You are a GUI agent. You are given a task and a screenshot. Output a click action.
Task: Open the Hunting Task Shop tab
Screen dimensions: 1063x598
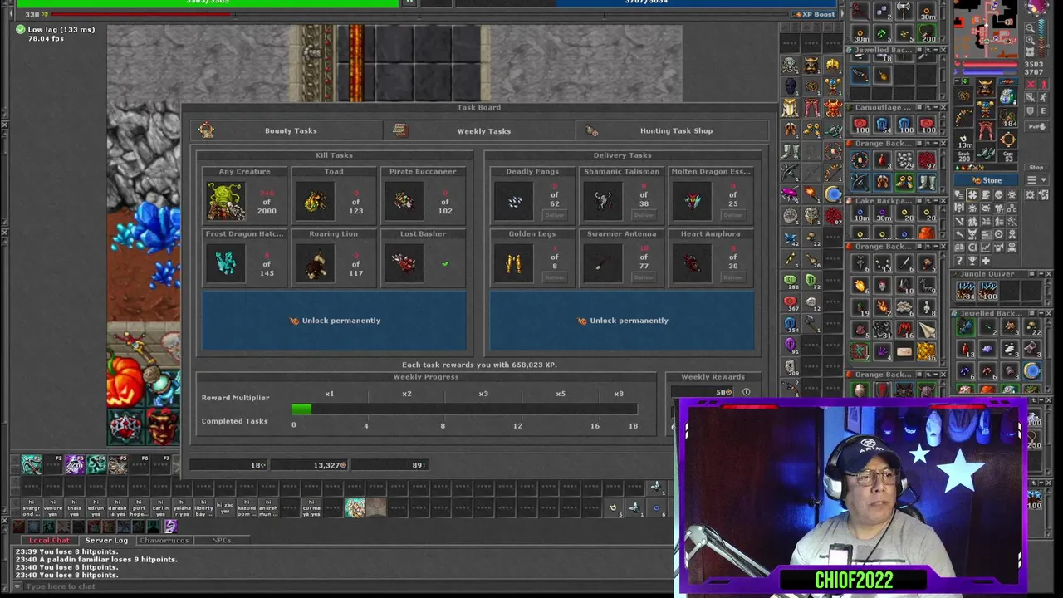pos(672,130)
